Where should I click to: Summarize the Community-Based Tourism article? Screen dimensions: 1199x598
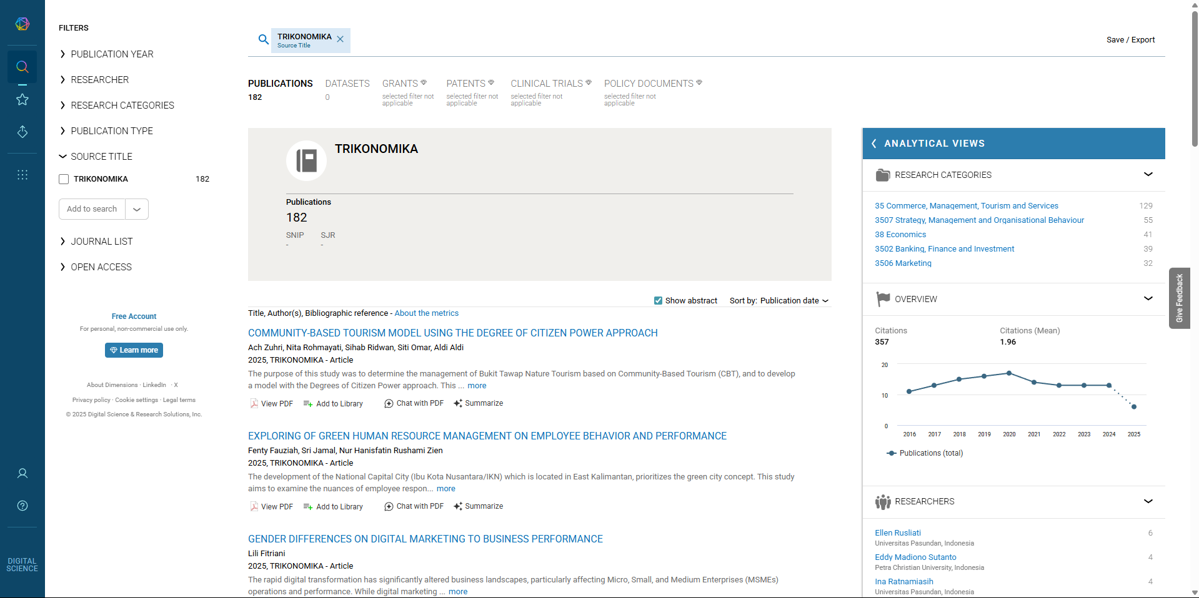[479, 403]
